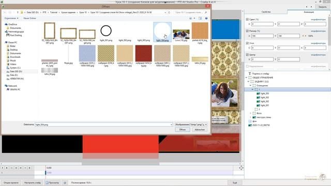This screenshot has height=186, width=331.
Task: Go up one folder level
Action: click(x=18, y=12)
